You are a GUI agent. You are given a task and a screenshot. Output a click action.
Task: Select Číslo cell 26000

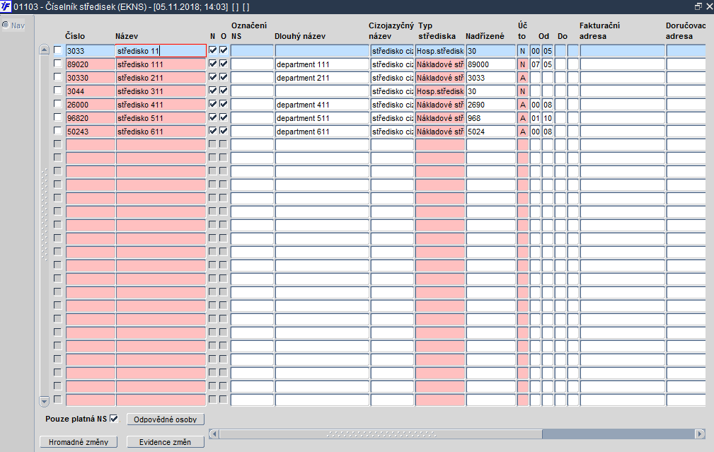tap(90, 105)
